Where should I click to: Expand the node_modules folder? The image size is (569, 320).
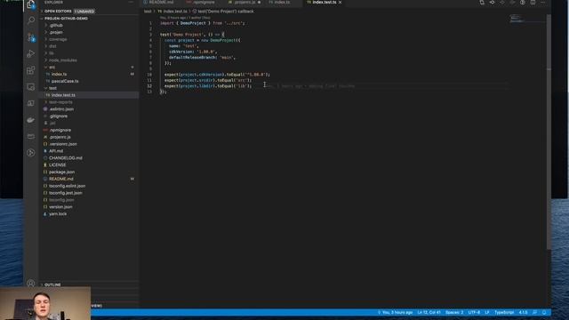[63, 60]
